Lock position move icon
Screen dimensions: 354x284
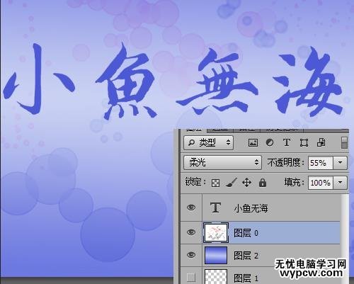[247, 183]
